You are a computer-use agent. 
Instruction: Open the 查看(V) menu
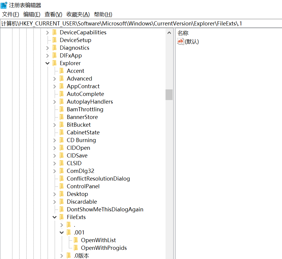tap(54, 15)
